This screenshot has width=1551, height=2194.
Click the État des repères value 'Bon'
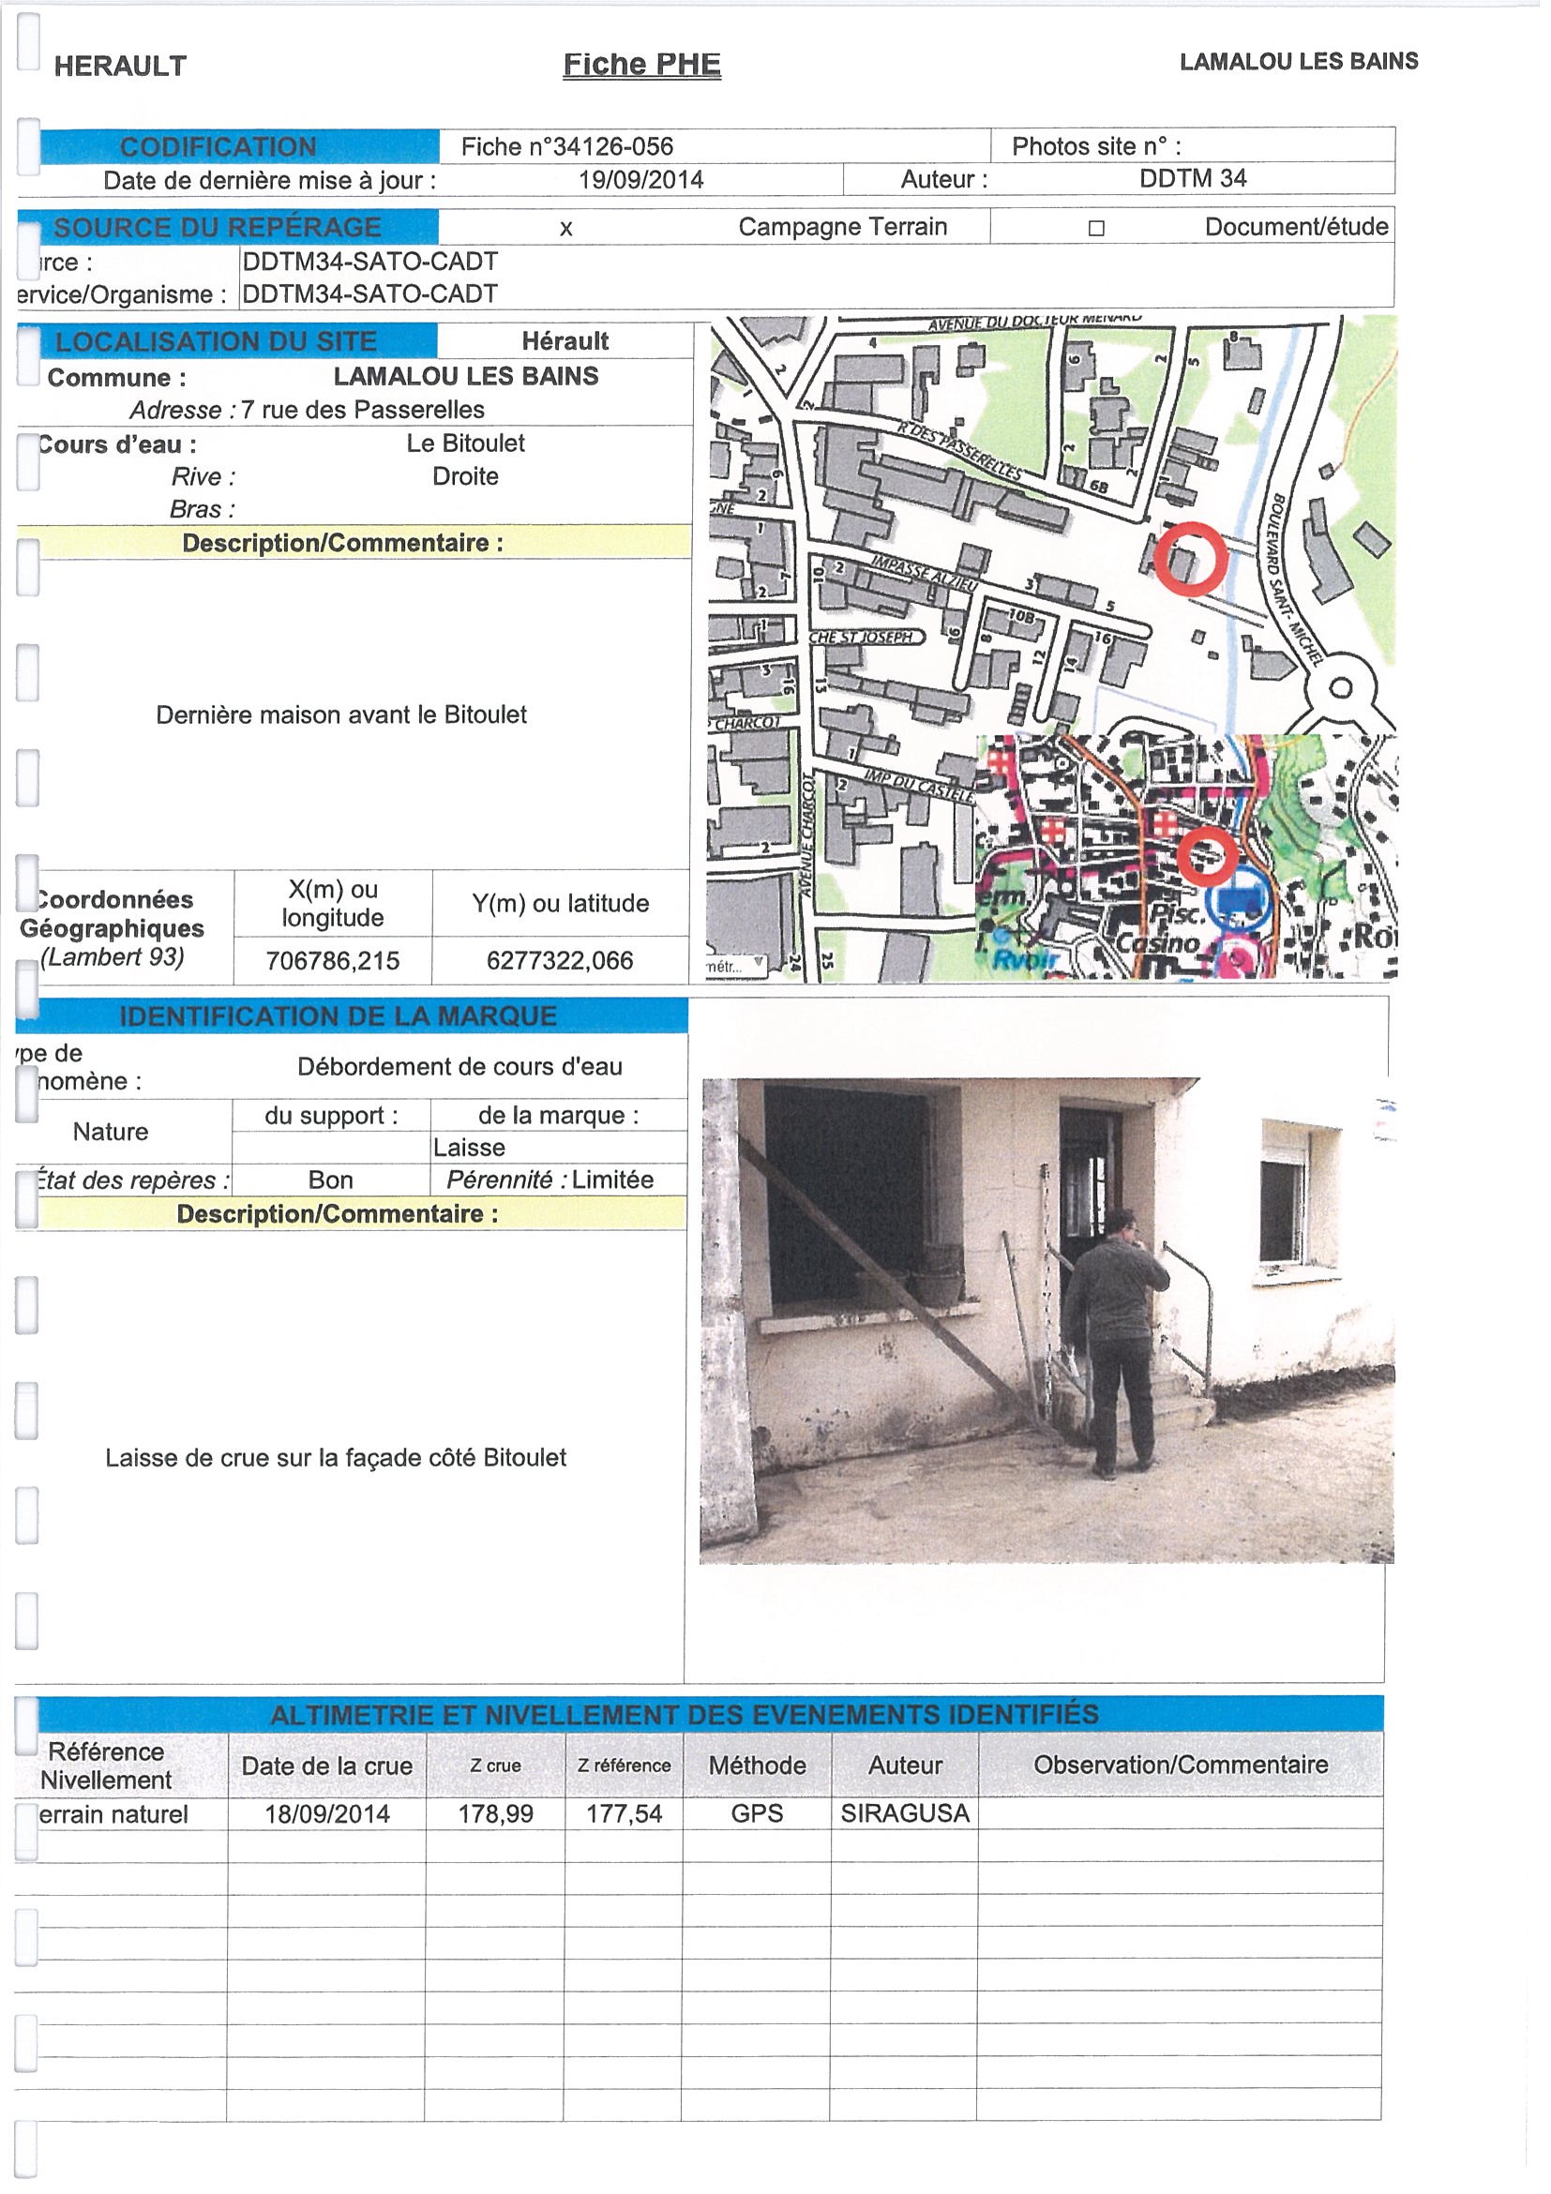334,1188
